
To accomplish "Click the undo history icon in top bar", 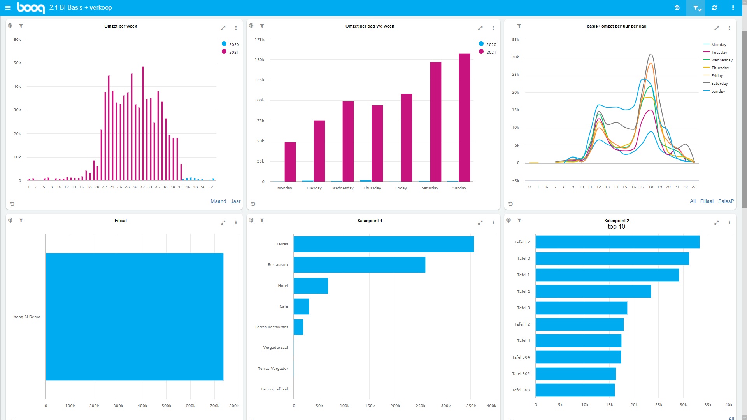I will pos(677,8).
